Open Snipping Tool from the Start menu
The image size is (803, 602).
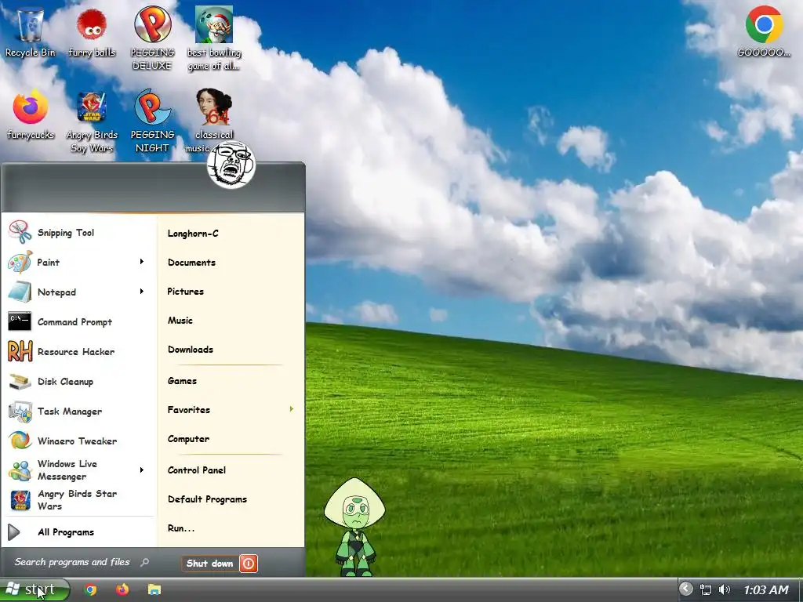(x=79, y=232)
